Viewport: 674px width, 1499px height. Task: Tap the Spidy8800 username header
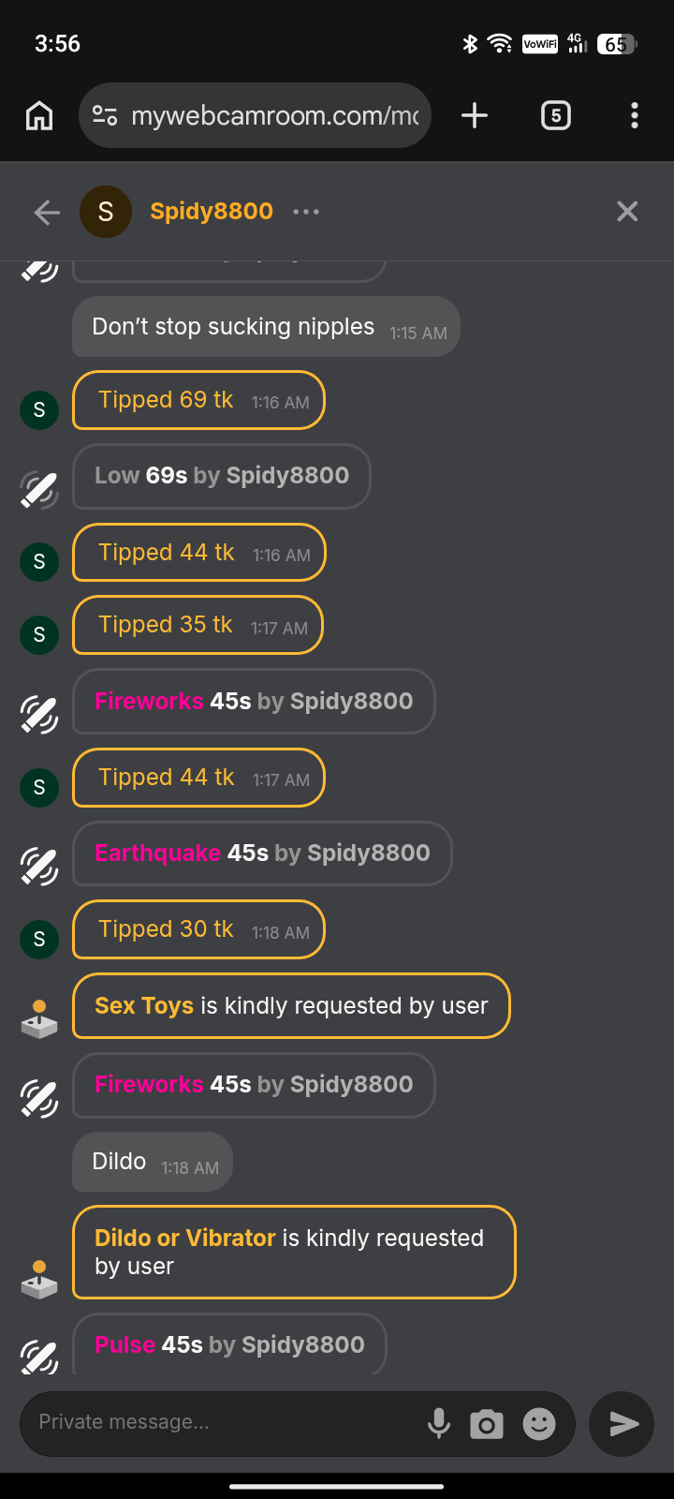(x=212, y=212)
